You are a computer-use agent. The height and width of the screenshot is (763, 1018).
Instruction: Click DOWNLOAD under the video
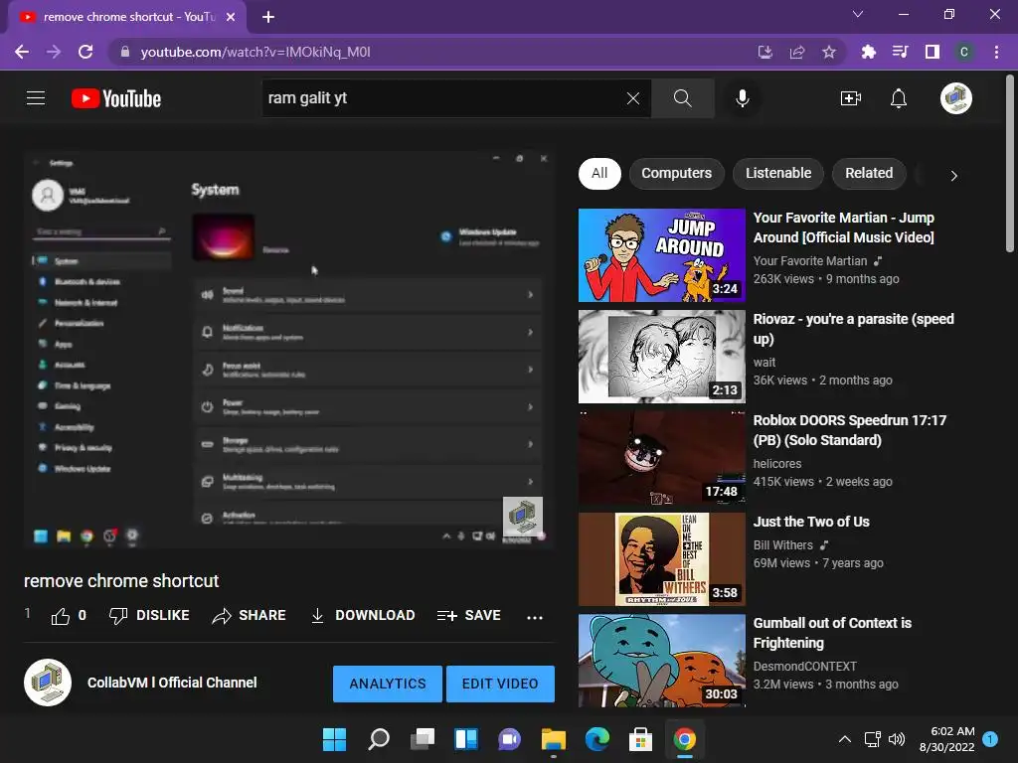coord(362,615)
